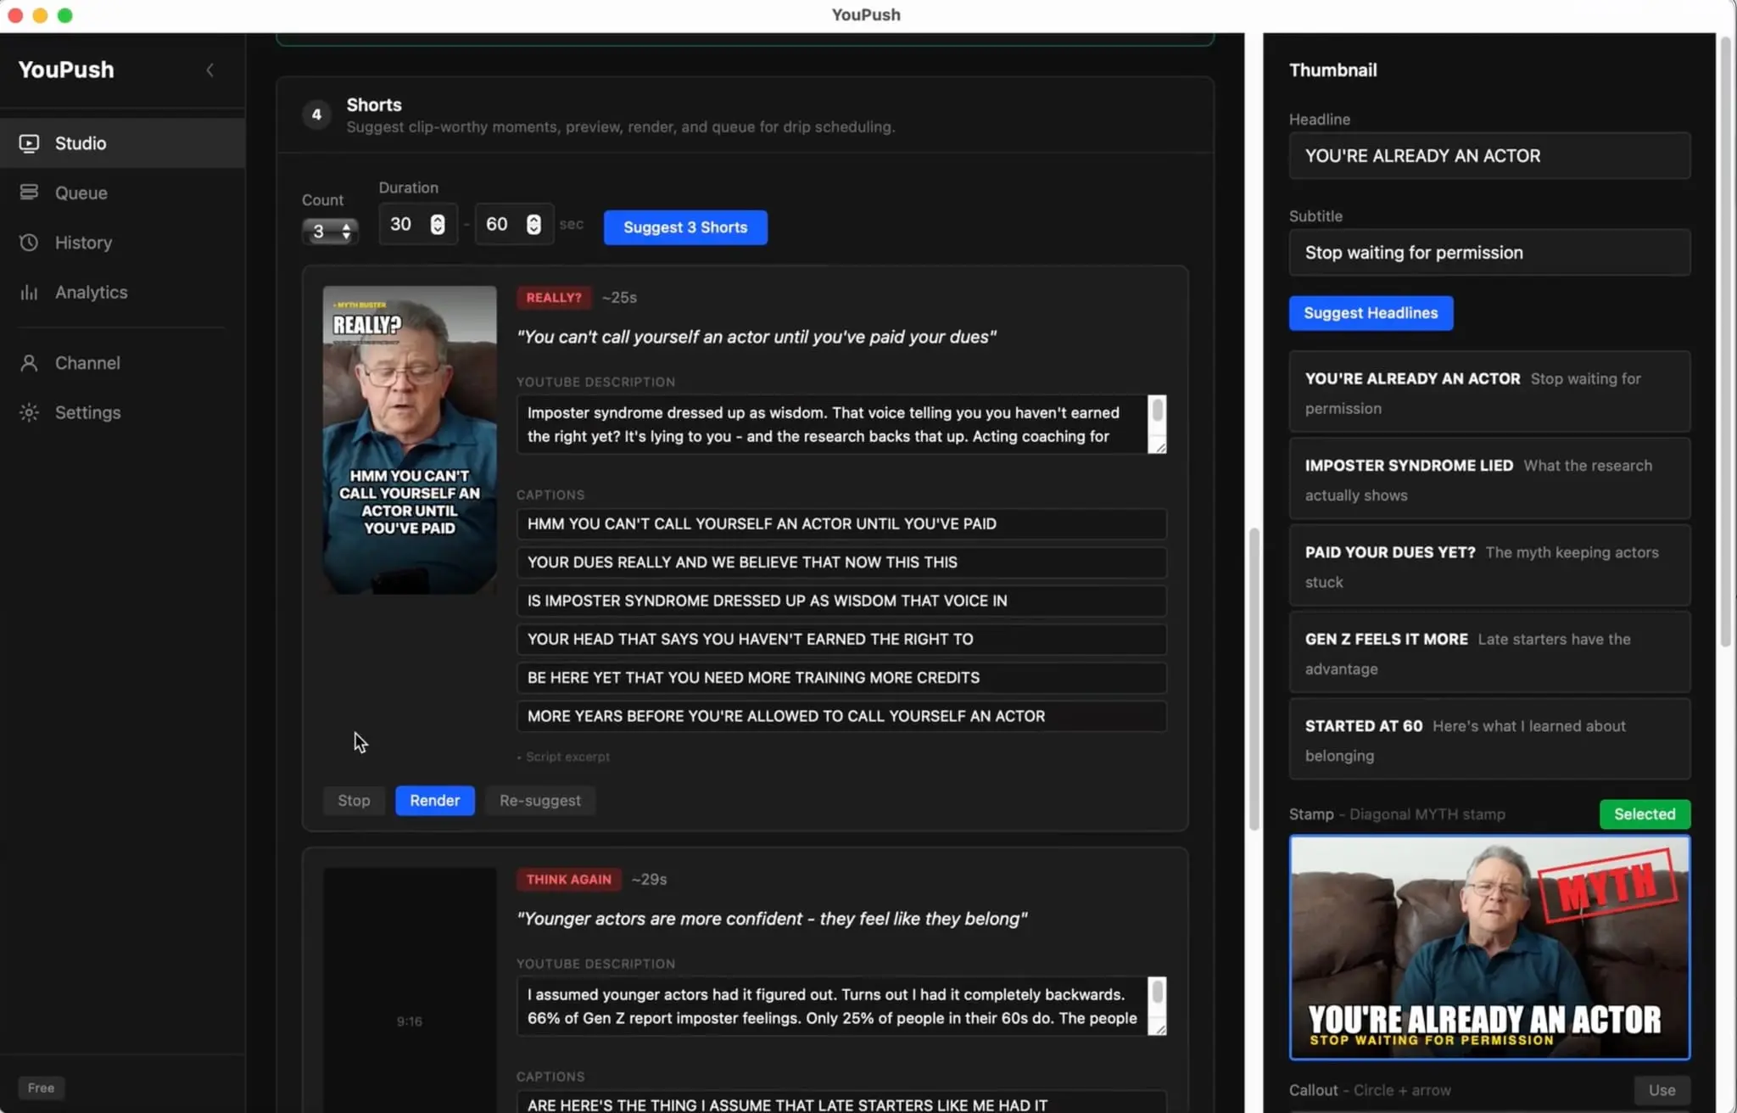The image size is (1737, 1113).
Task: Choose headline 'YOU'RE ALREADY AN ACTOR' suggestion
Action: (1489, 393)
